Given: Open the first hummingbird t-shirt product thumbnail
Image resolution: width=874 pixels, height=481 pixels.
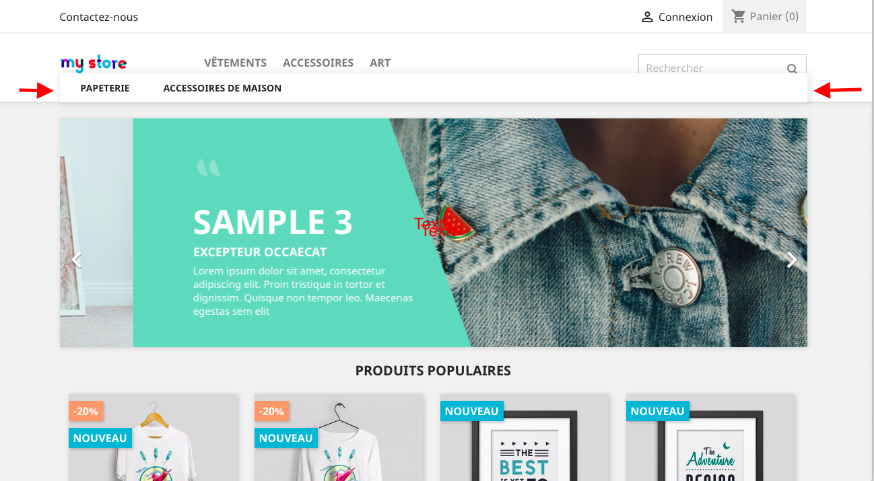Looking at the screenshot, I should (x=153, y=437).
